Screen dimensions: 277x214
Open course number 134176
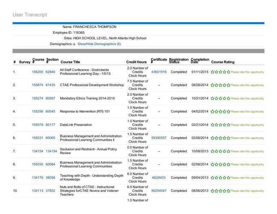[x=38, y=177]
